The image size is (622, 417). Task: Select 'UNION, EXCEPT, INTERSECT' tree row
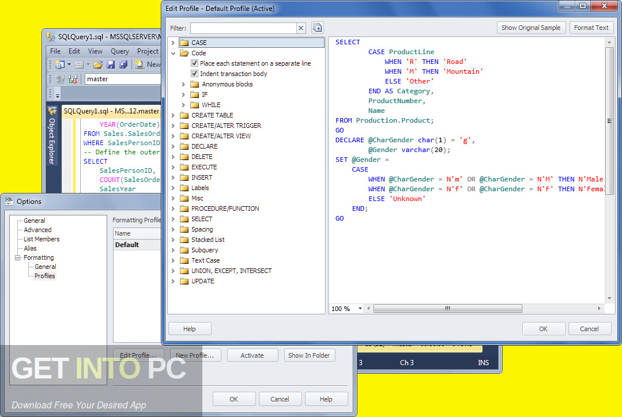click(231, 271)
